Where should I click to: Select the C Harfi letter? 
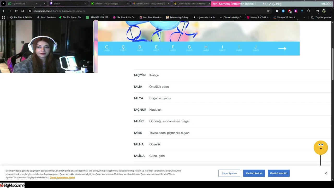(107, 48)
